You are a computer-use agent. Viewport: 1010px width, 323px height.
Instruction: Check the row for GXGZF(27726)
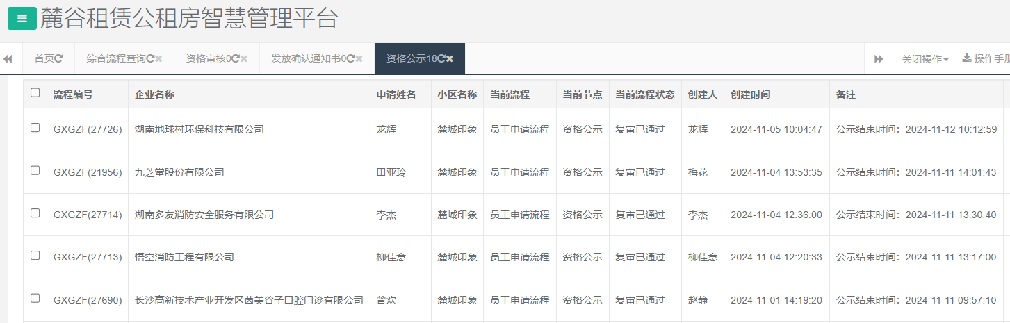click(35, 128)
